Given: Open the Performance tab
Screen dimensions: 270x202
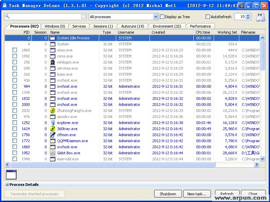Looking at the screenshot, I should point(200,26).
